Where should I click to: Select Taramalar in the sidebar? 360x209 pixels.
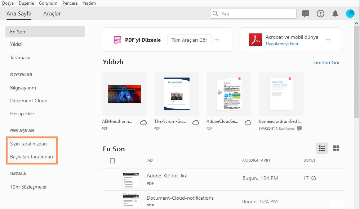pos(21,57)
